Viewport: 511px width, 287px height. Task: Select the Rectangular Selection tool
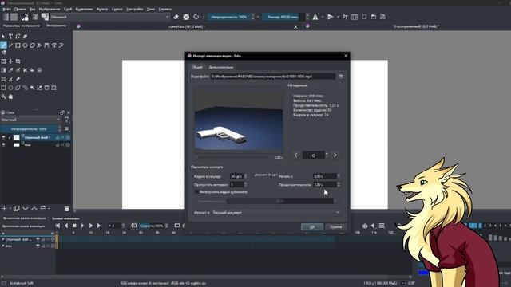[3, 88]
